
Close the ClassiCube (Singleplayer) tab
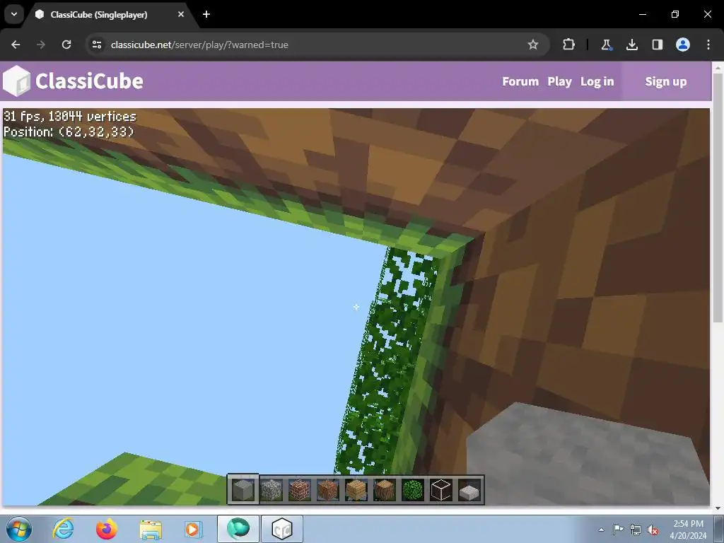(181, 14)
